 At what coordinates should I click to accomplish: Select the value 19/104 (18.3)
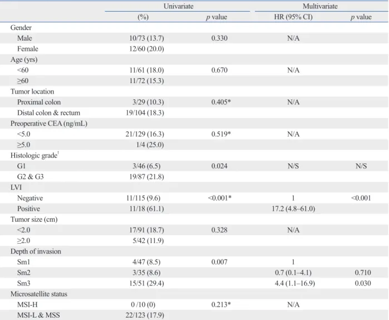145,113
